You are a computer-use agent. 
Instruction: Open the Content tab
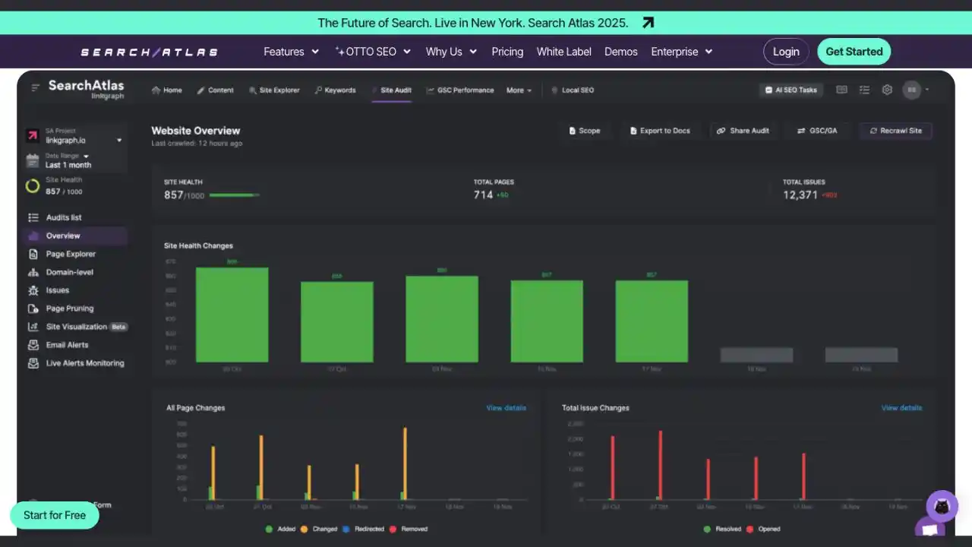coord(216,90)
